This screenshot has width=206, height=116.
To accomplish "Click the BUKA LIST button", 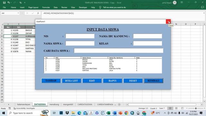I will click(71, 81).
